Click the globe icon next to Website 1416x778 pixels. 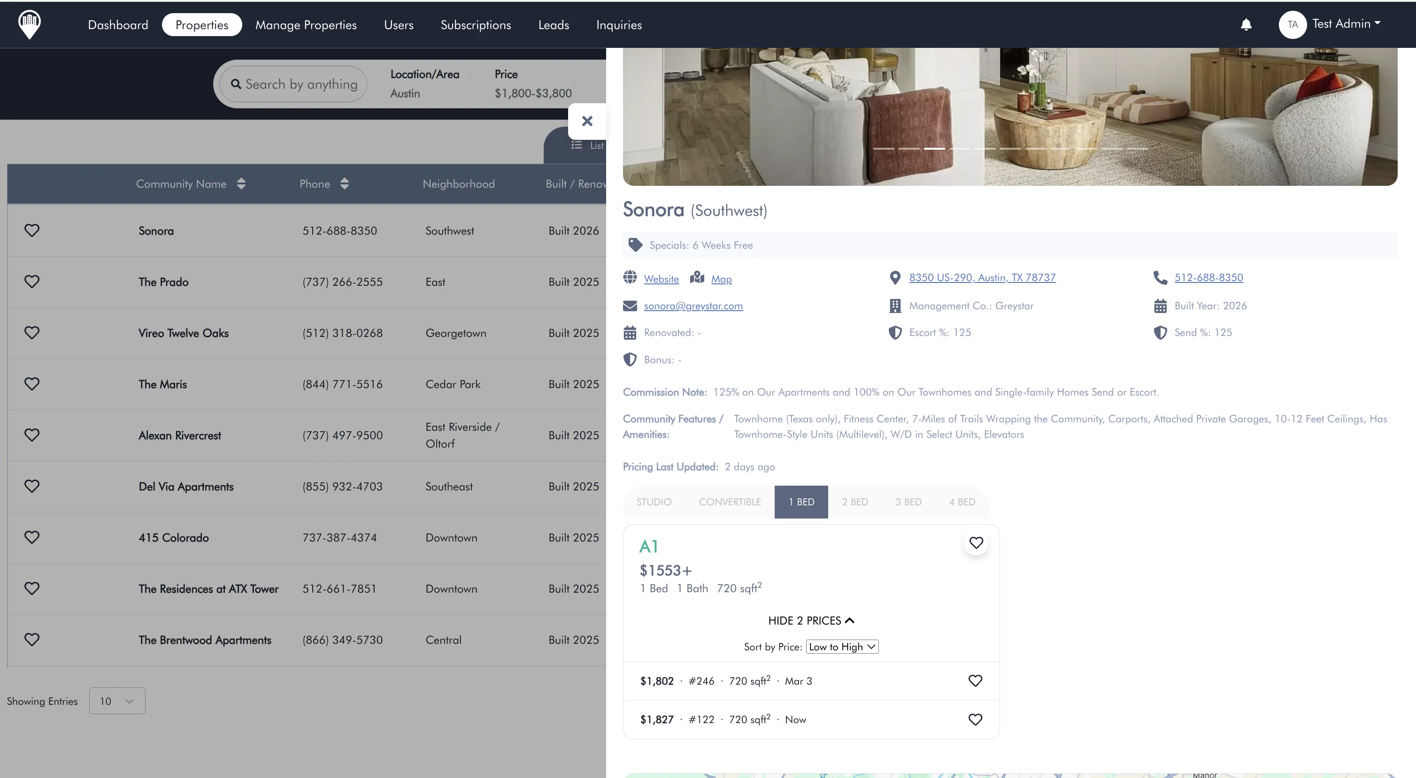tap(630, 277)
